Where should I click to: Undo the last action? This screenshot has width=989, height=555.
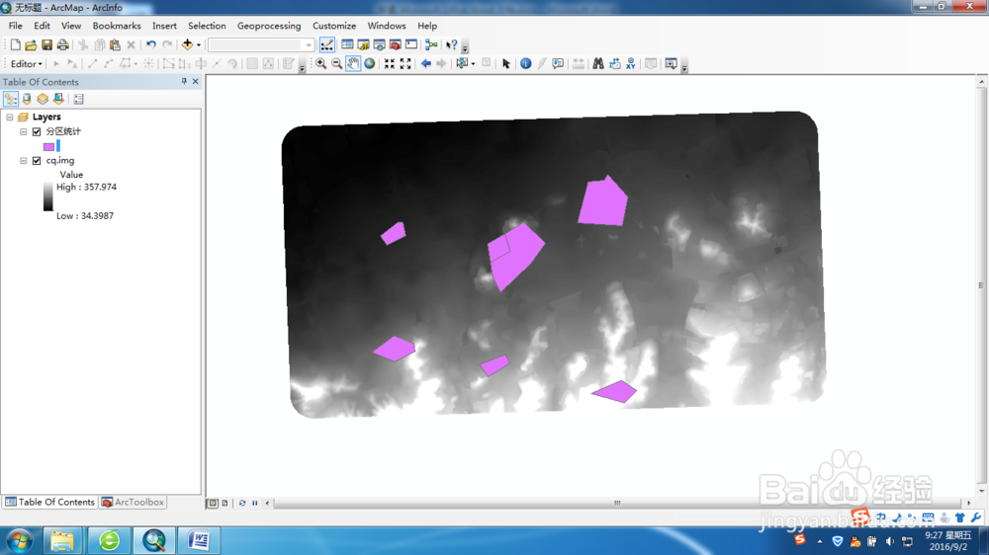coord(150,44)
